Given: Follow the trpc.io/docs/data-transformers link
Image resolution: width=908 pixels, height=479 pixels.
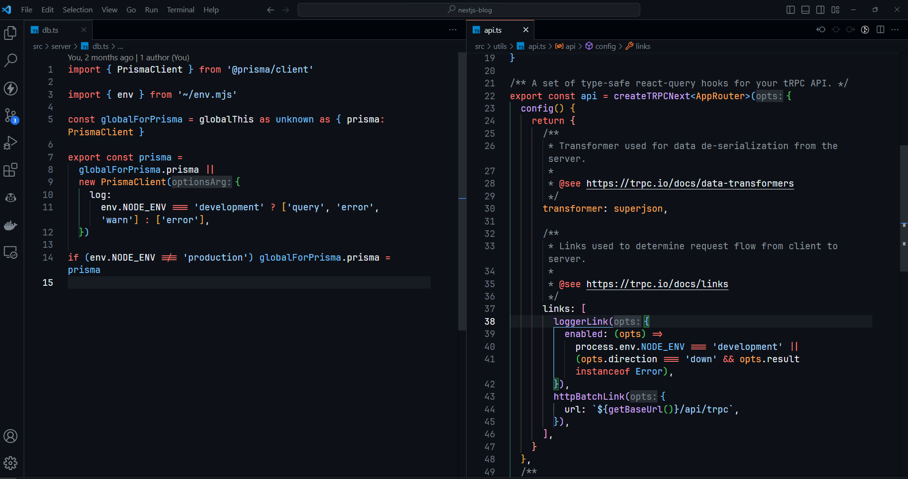Looking at the screenshot, I should [690, 184].
